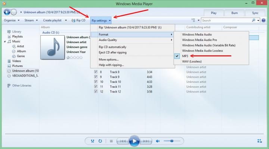Rate the album using stars

74,58
